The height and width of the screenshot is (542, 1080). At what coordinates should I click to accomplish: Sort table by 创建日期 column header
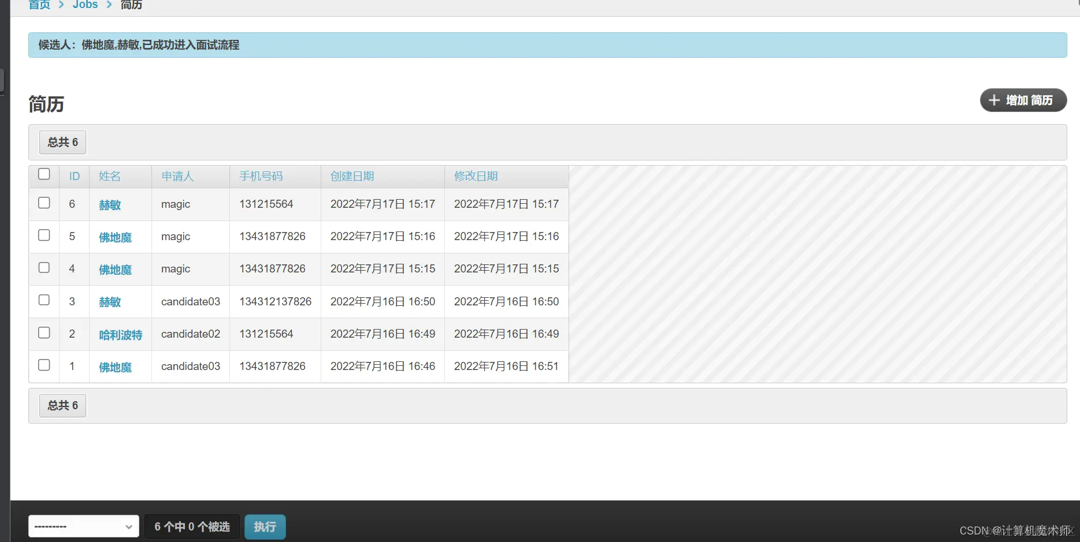[352, 176]
